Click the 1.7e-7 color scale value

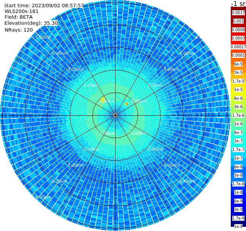tap(238, 150)
